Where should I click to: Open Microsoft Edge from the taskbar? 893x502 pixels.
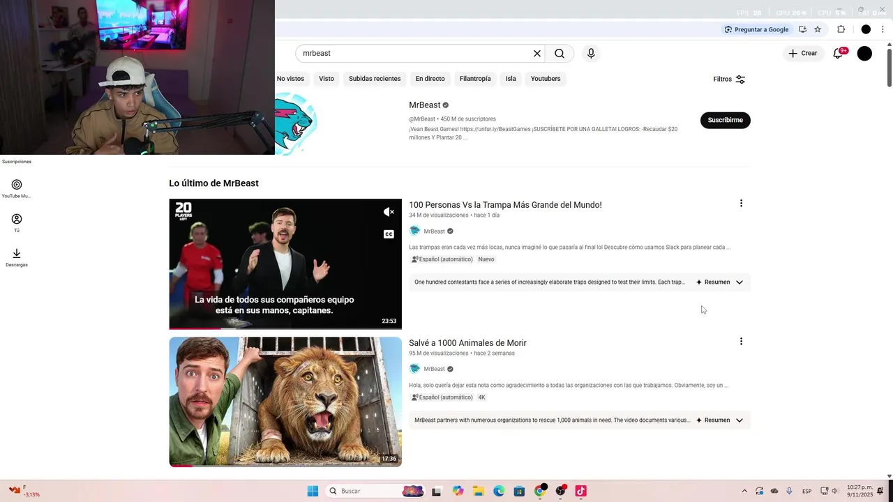click(x=499, y=491)
